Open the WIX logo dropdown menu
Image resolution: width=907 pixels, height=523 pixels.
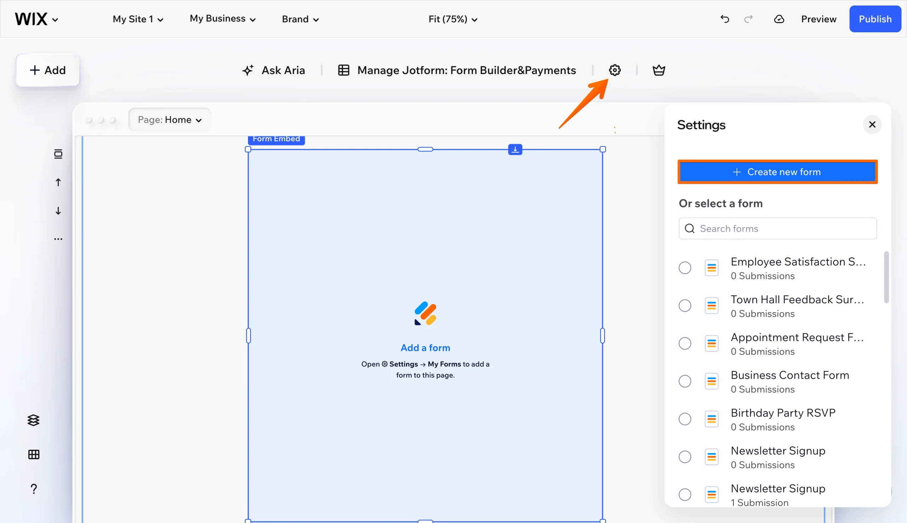tap(36, 19)
